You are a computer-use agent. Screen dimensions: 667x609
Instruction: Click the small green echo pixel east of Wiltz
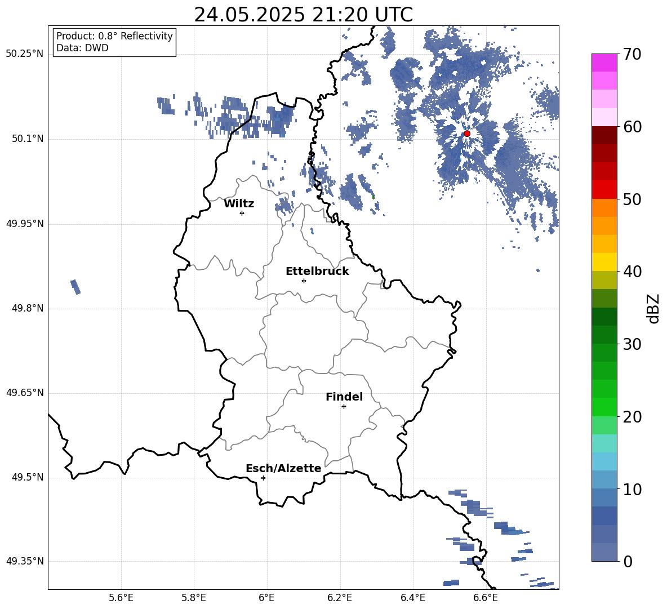[373, 197]
